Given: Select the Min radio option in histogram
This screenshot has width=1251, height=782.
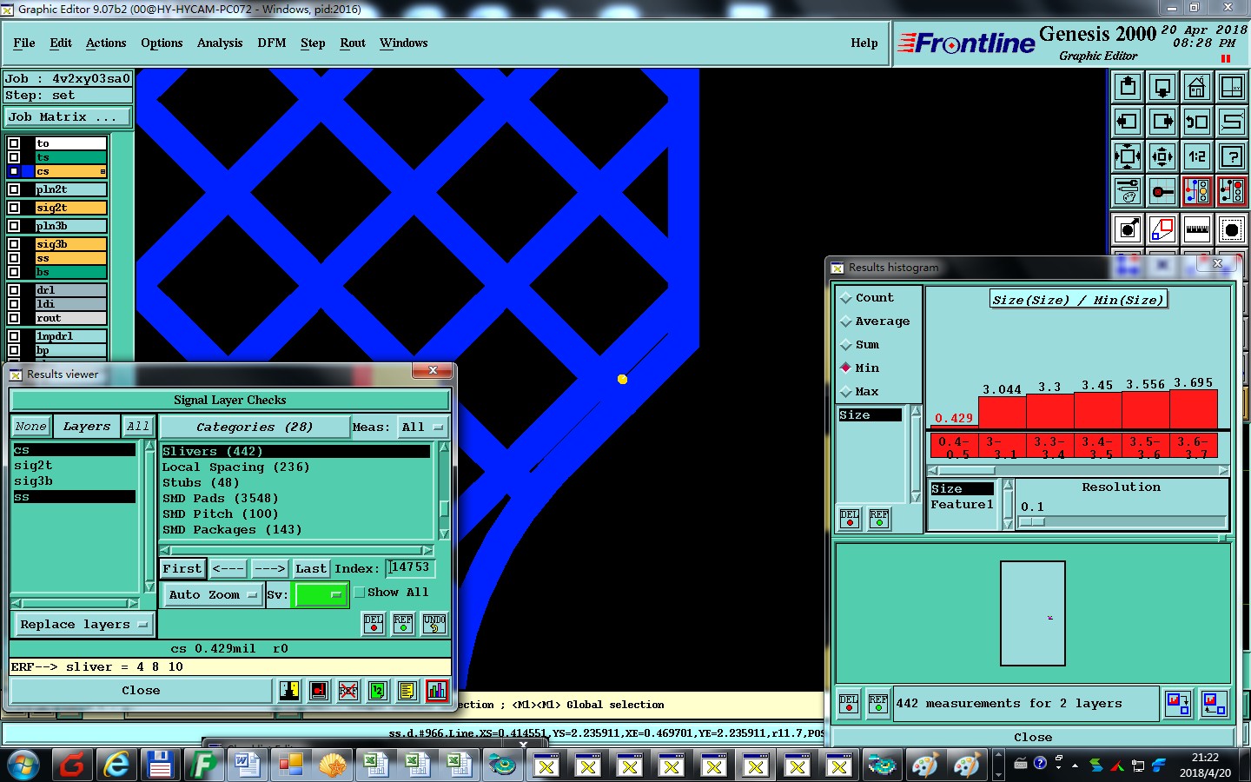Looking at the screenshot, I should coord(846,368).
